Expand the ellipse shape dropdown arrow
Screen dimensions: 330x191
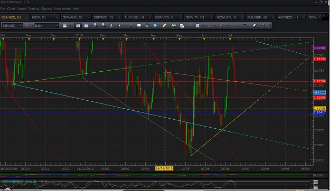click(x=239, y=26)
